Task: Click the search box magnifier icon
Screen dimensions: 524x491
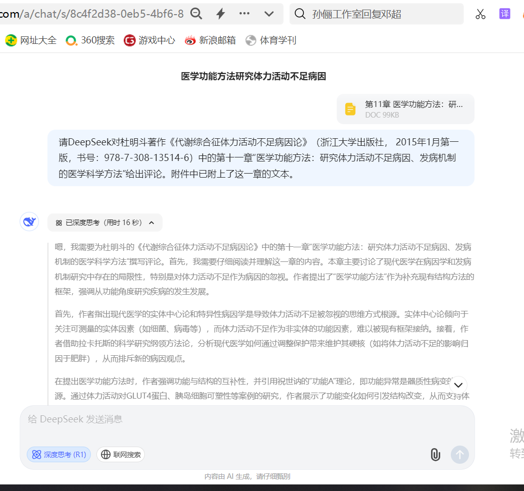Action: (300, 14)
